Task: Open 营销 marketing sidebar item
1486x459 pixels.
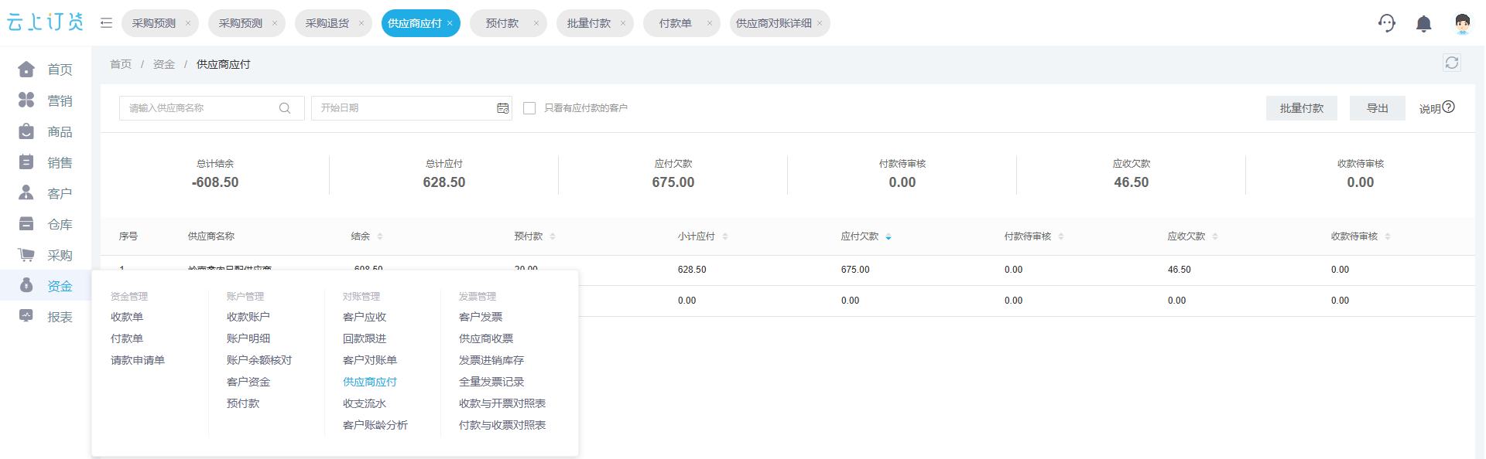Action: 45,100
